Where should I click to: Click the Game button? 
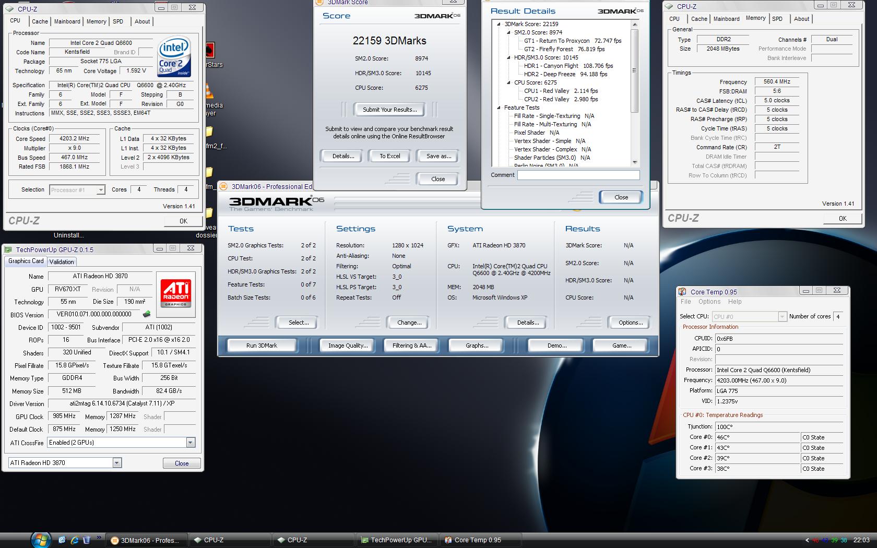pyautogui.click(x=621, y=346)
